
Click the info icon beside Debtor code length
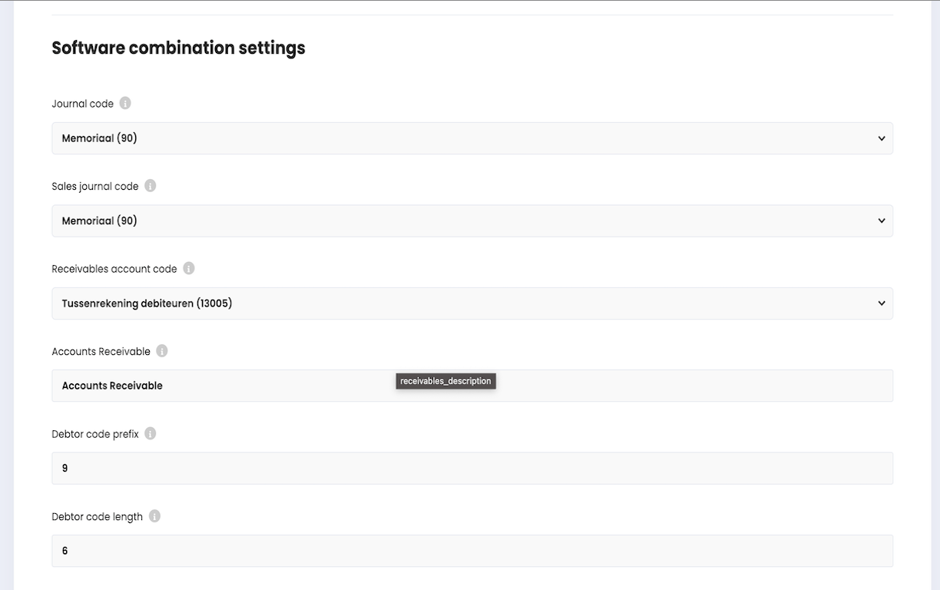(x=154, y=515)
